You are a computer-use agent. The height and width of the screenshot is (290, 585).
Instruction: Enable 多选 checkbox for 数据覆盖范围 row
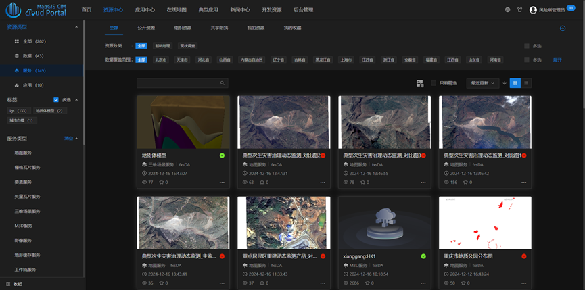tap(526, 60)
